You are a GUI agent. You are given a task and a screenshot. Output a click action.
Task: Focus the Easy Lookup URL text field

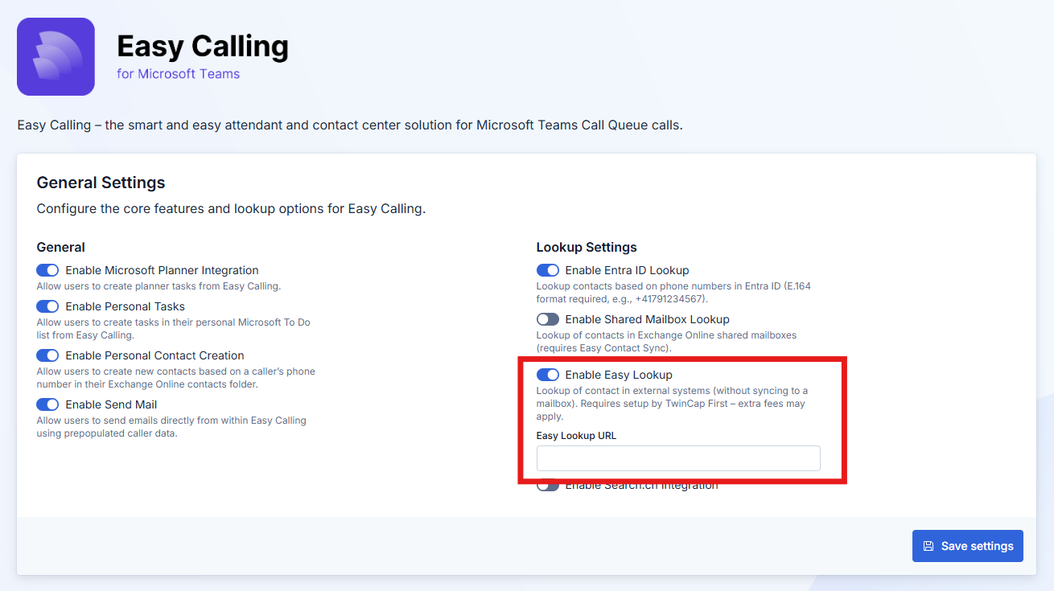(x=677, y=458)
